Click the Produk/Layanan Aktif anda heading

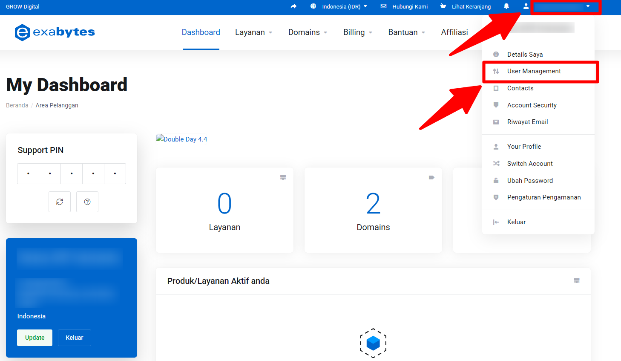tap(218, 281)
